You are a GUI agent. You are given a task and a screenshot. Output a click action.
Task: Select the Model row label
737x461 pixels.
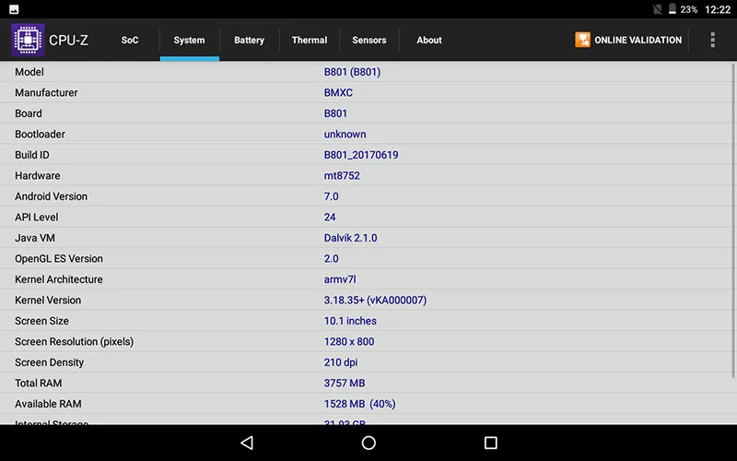point(29,72)
